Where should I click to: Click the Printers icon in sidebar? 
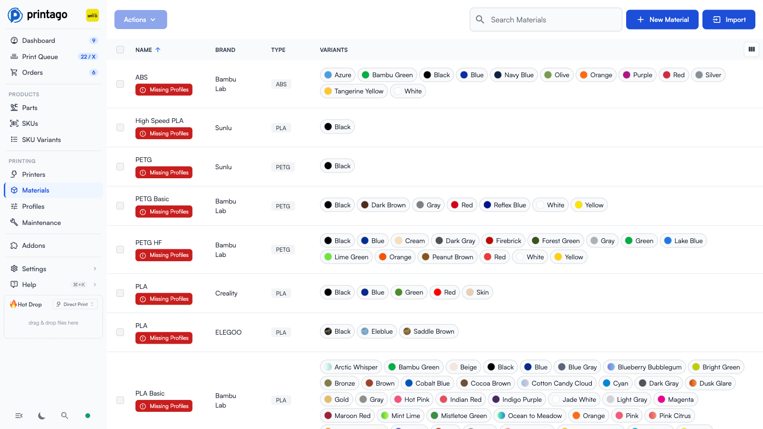coord(14,174)
